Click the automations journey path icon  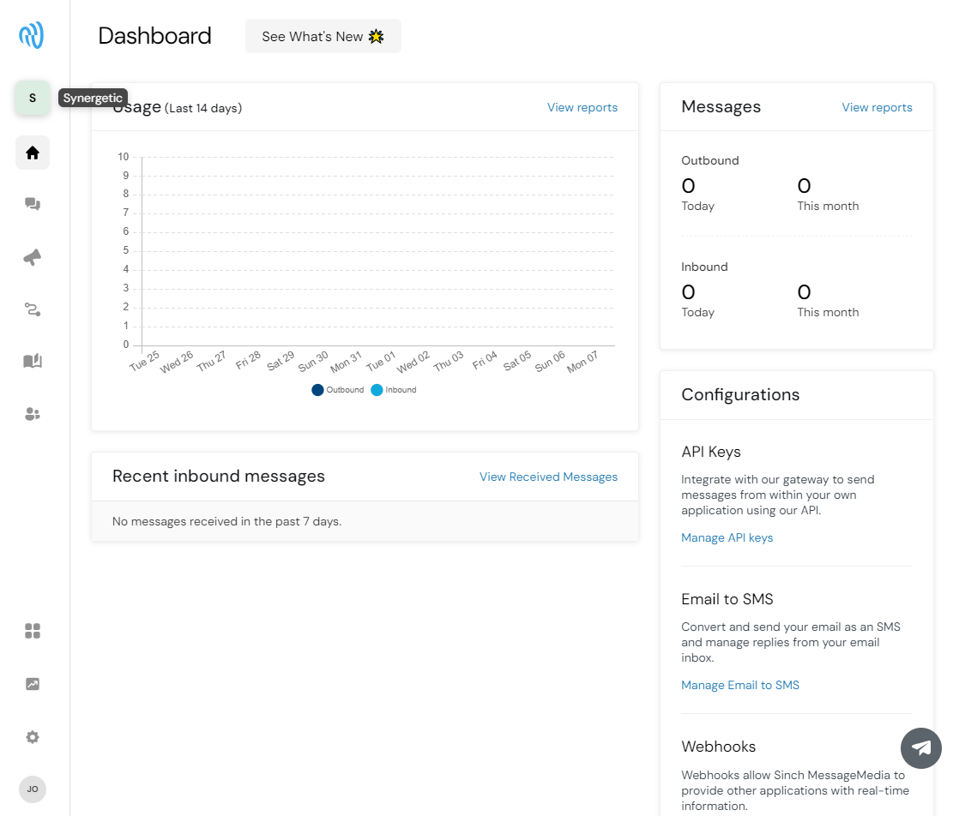tap(32, 309)
